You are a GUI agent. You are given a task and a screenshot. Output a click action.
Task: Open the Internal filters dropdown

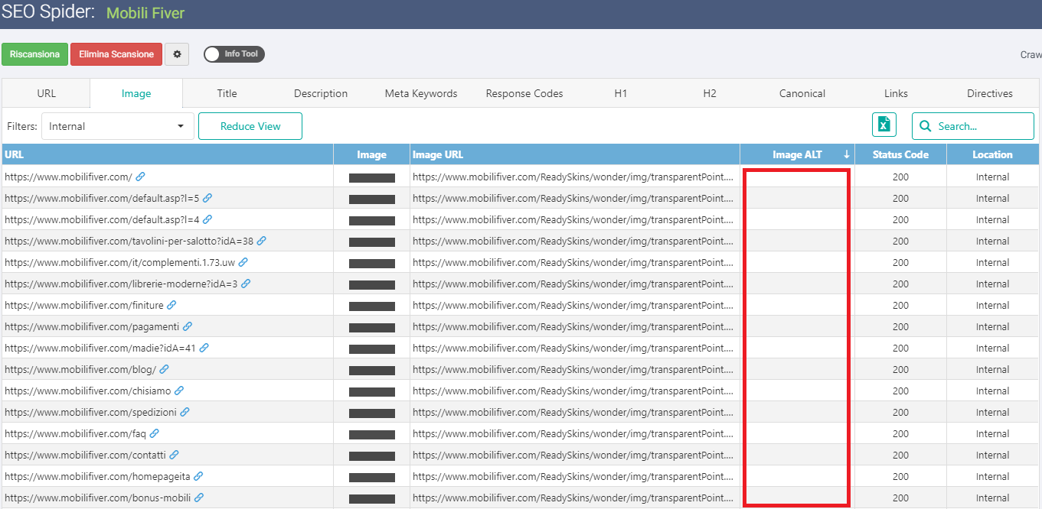(118, 126)
